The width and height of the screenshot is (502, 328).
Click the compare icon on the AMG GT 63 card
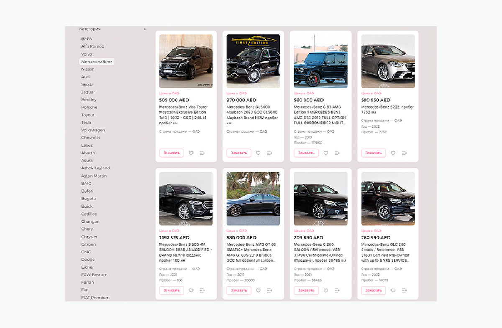tap(269, 290)
